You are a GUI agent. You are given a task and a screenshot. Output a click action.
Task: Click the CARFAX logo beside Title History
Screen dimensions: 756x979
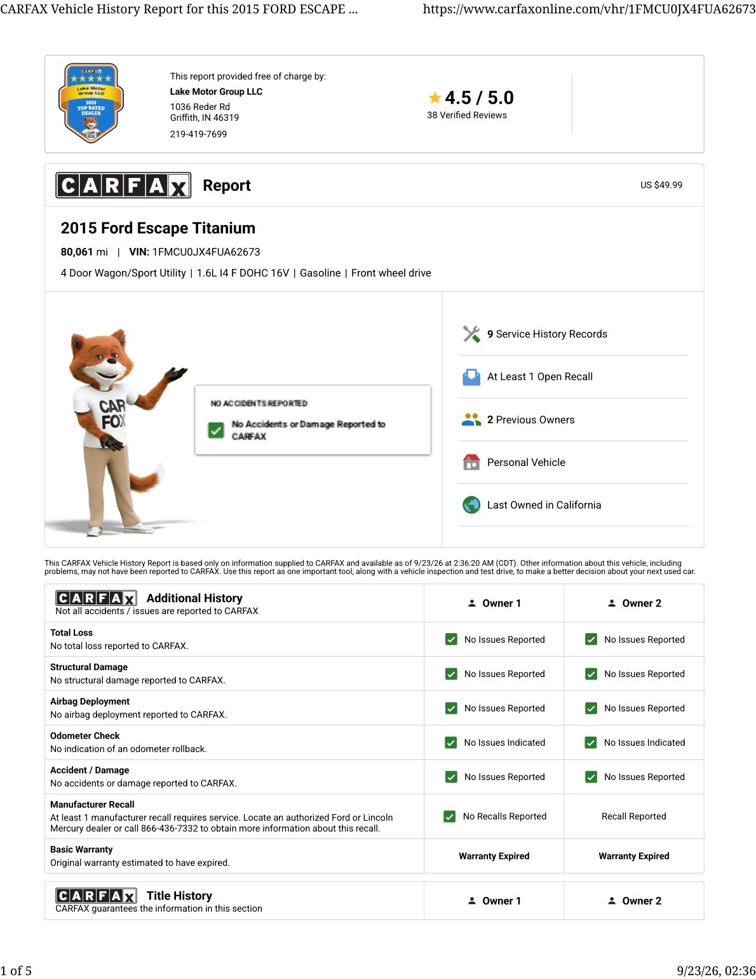point(96,896)
